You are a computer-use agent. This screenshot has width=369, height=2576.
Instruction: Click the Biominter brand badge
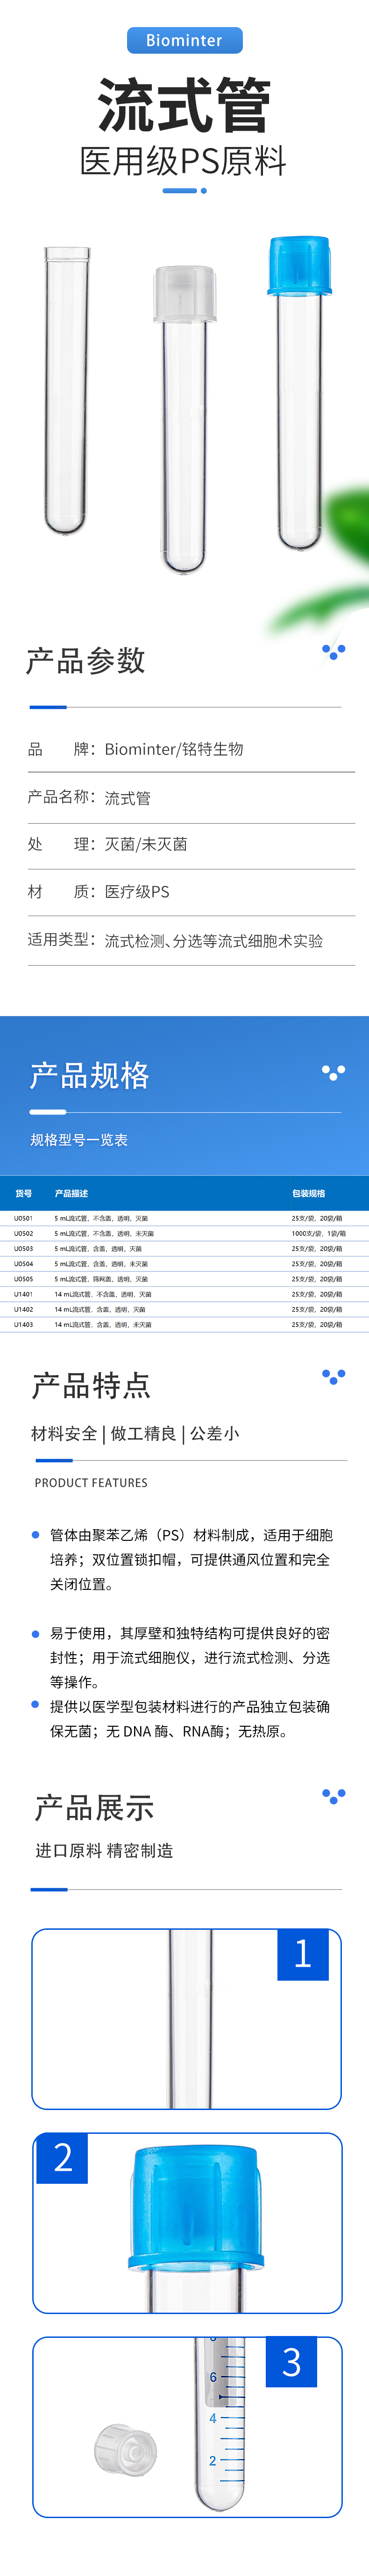click(x=184, y=40)
